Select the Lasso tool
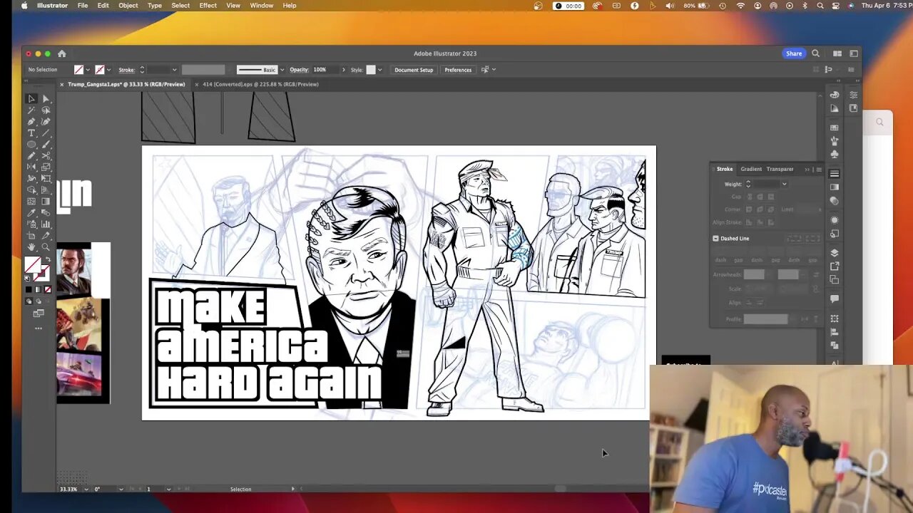This screenshot has width=913, height=513. coord(46,110)
